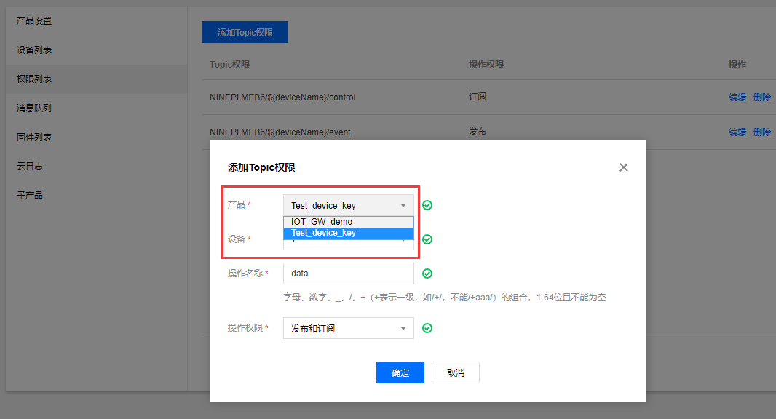Click 编辑 for the event topic row

pos(737,132)
